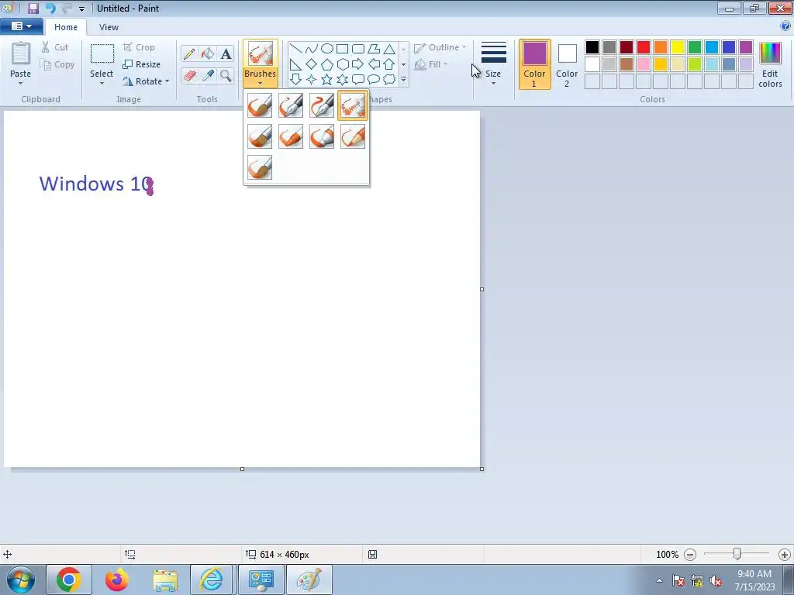
Task: Choose the Oil brush option
Action: (x=260, y=136)
